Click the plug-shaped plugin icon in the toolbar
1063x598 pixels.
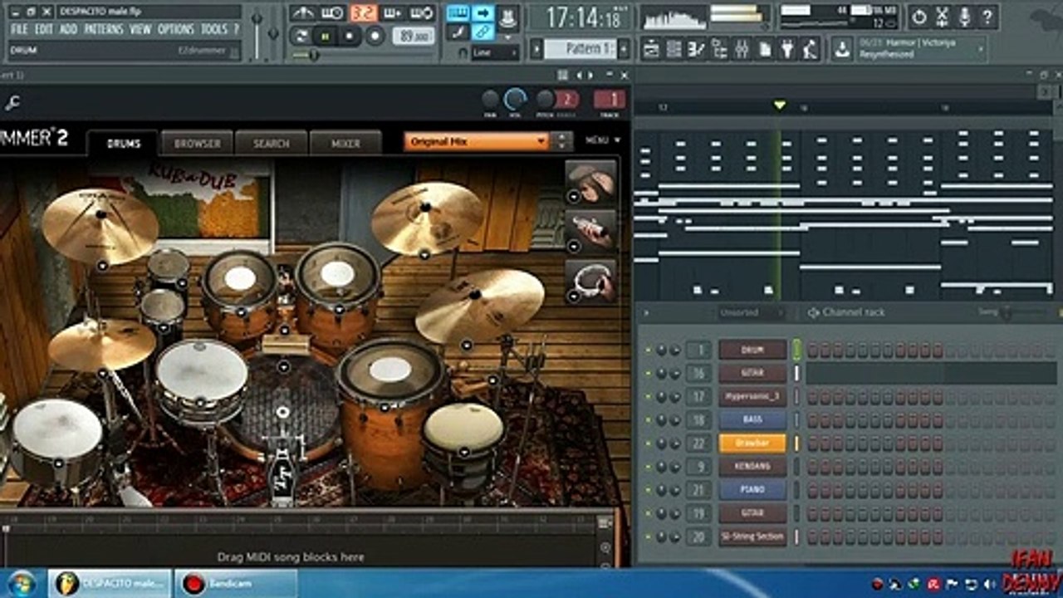tap(787, 49)
